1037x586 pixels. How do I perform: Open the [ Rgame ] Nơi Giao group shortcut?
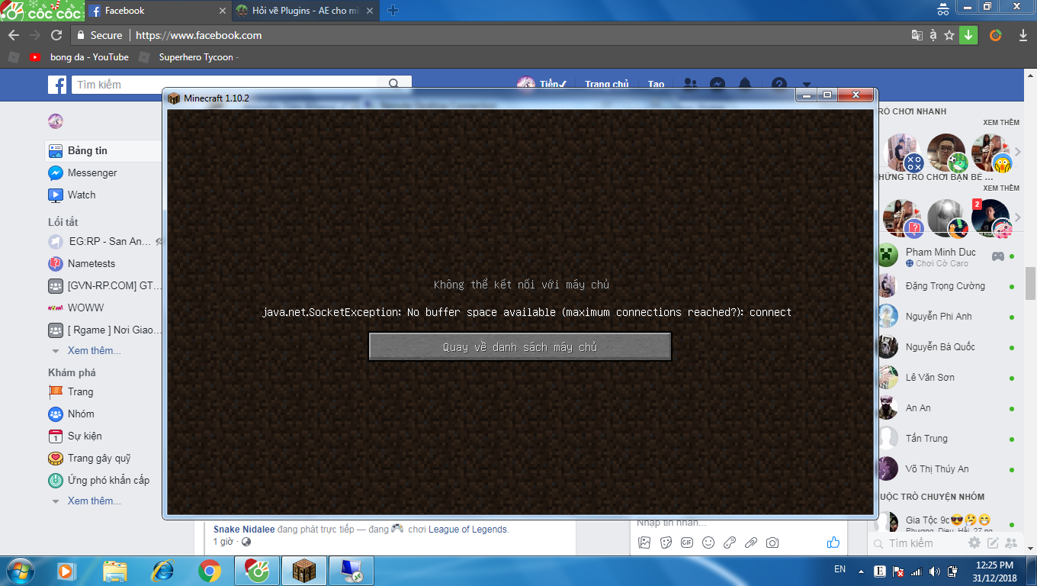coord(104,330)
